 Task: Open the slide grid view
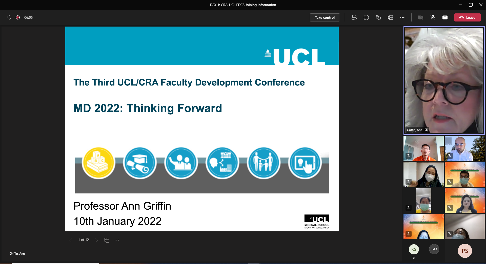(107, 240)
